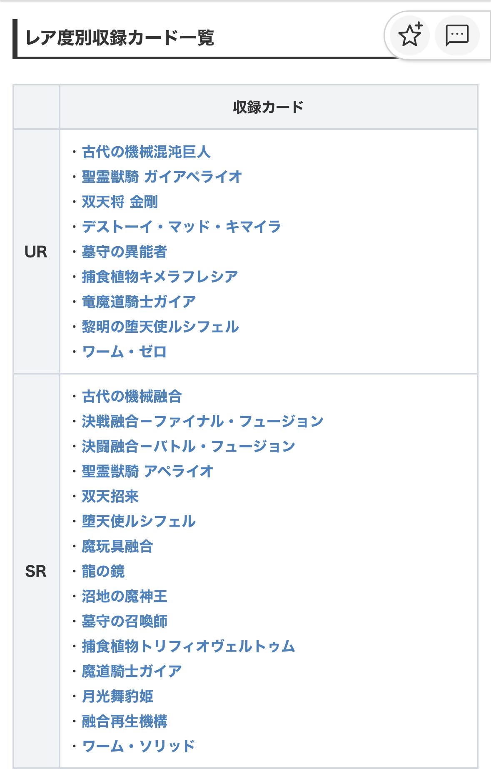Tap the star bookmark icon
The height and width of the screenshot is (769, 491).
coord(410,35)
